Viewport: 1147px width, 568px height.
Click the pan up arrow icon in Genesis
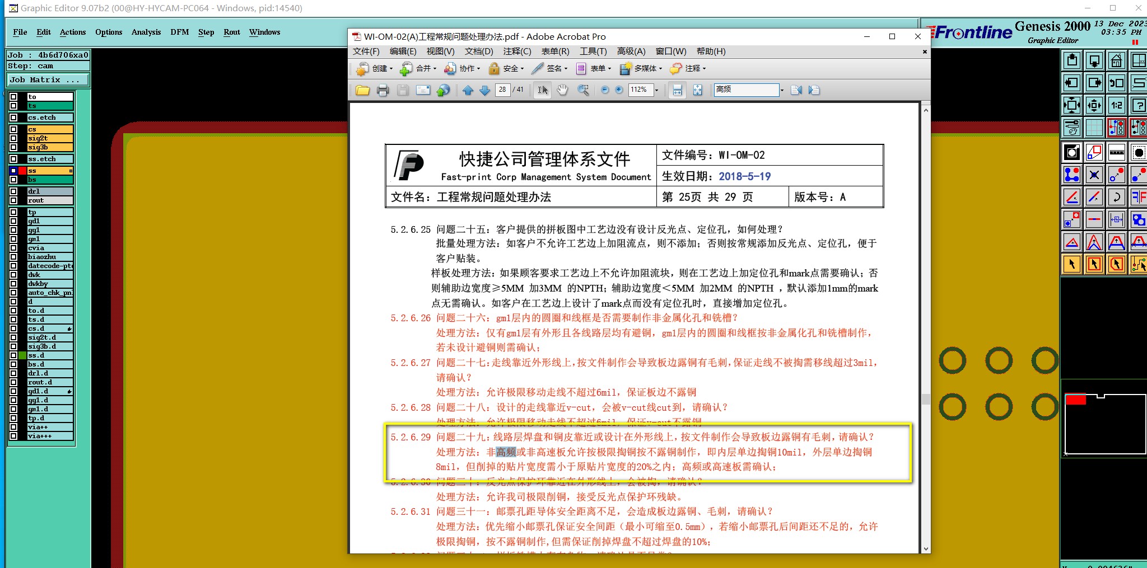[x=1072, y=60]
